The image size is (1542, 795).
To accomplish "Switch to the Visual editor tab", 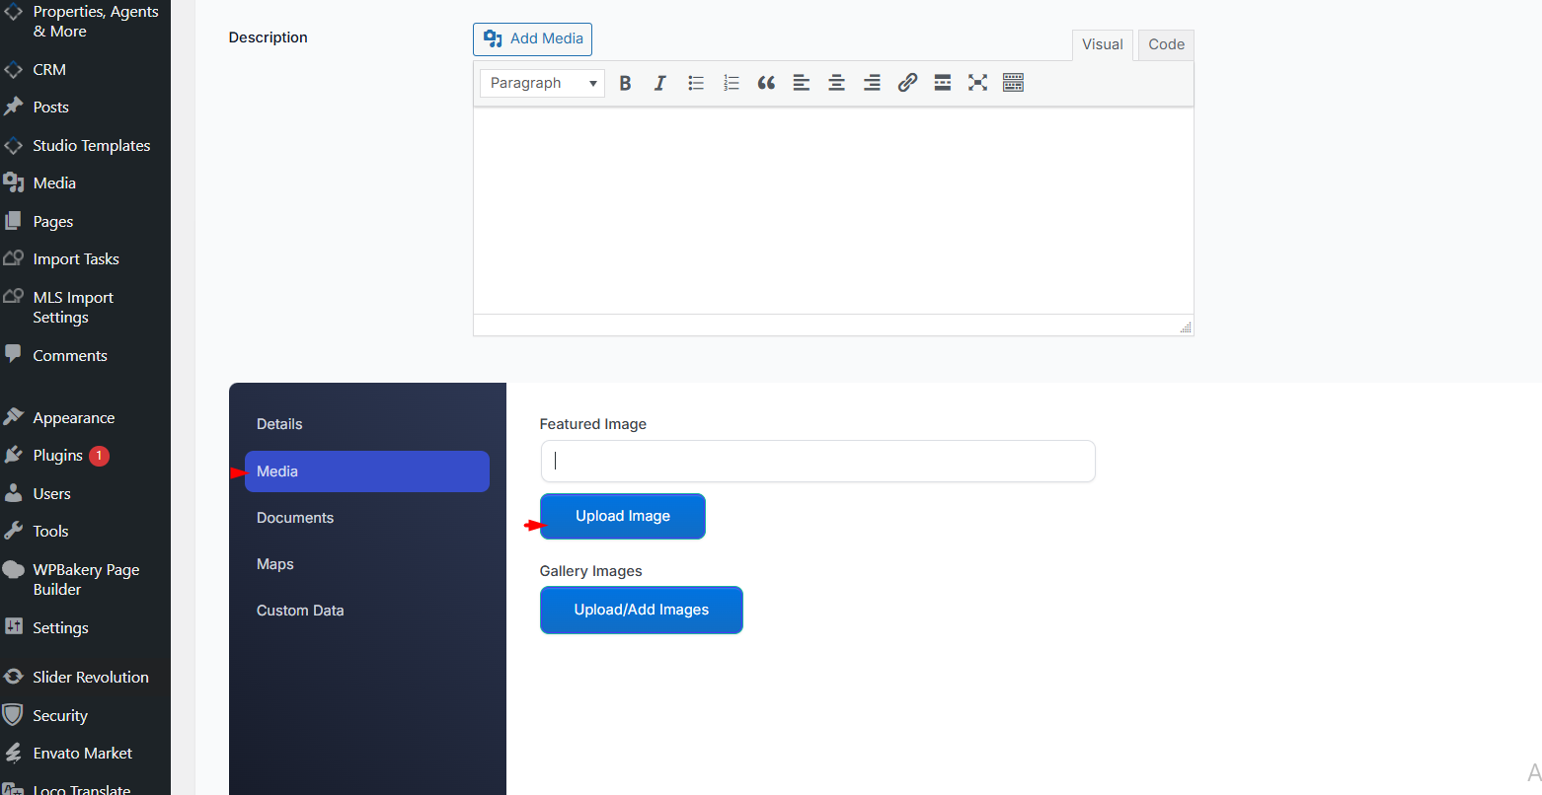I will click(x=1102, y=44).
